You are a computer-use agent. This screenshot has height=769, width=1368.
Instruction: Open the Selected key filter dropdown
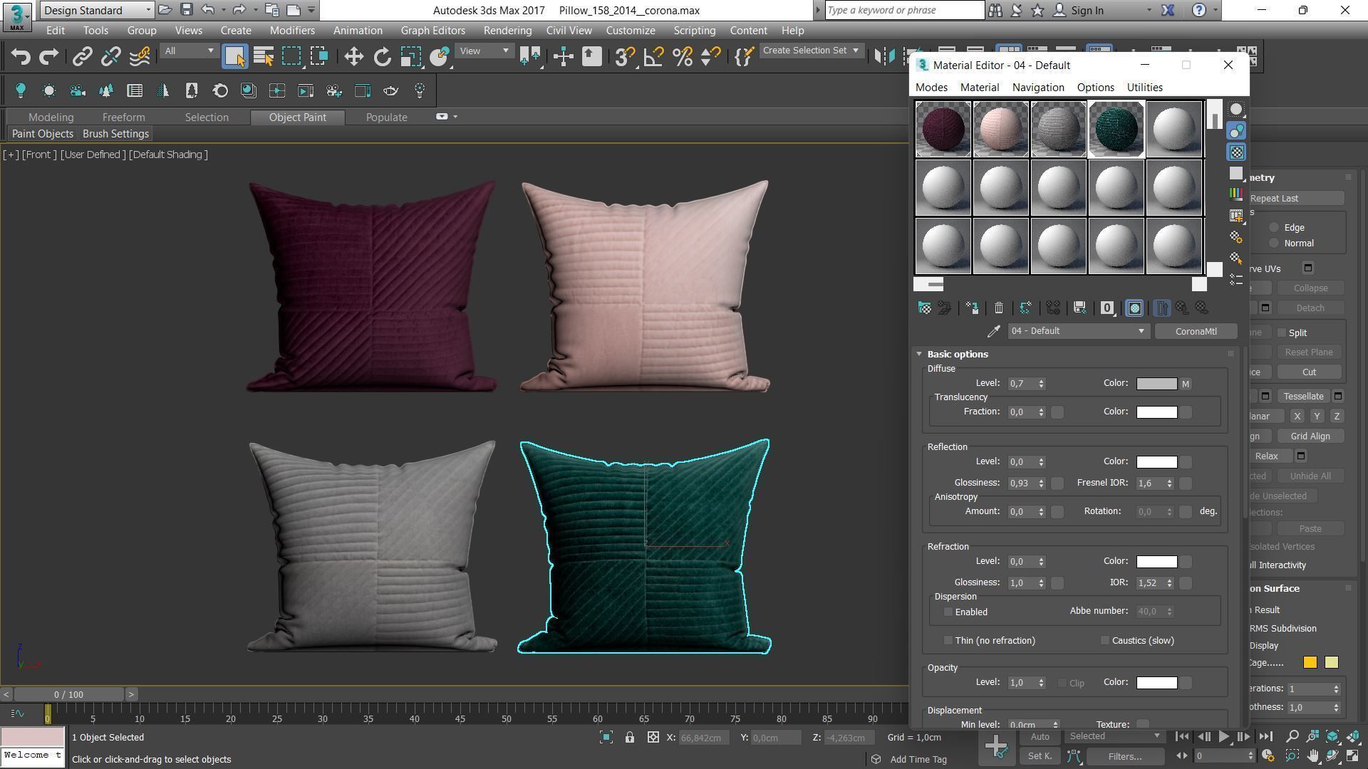point(1114,736)
